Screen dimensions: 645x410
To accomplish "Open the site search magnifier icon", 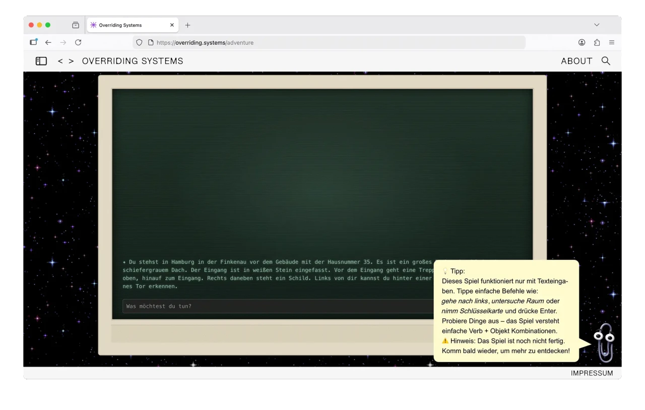I will (606, 61).
